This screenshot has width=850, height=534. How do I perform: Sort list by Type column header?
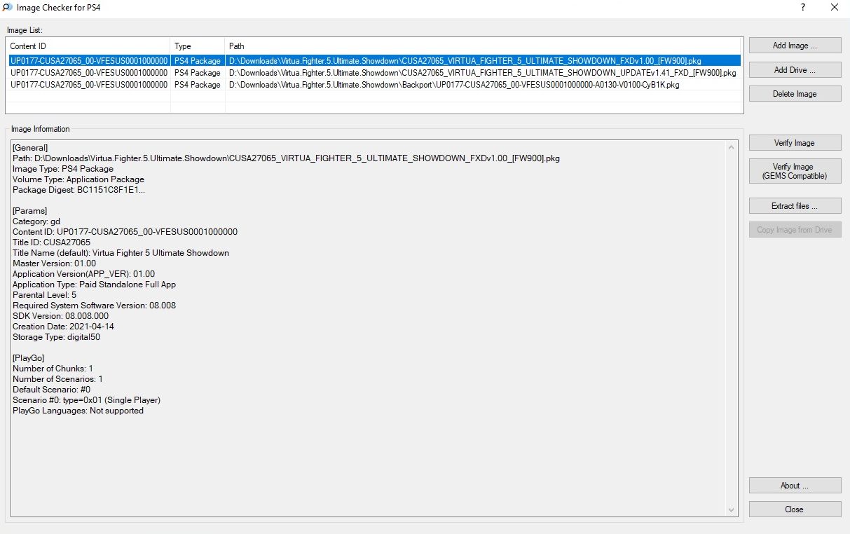click(x=198, y=46)
